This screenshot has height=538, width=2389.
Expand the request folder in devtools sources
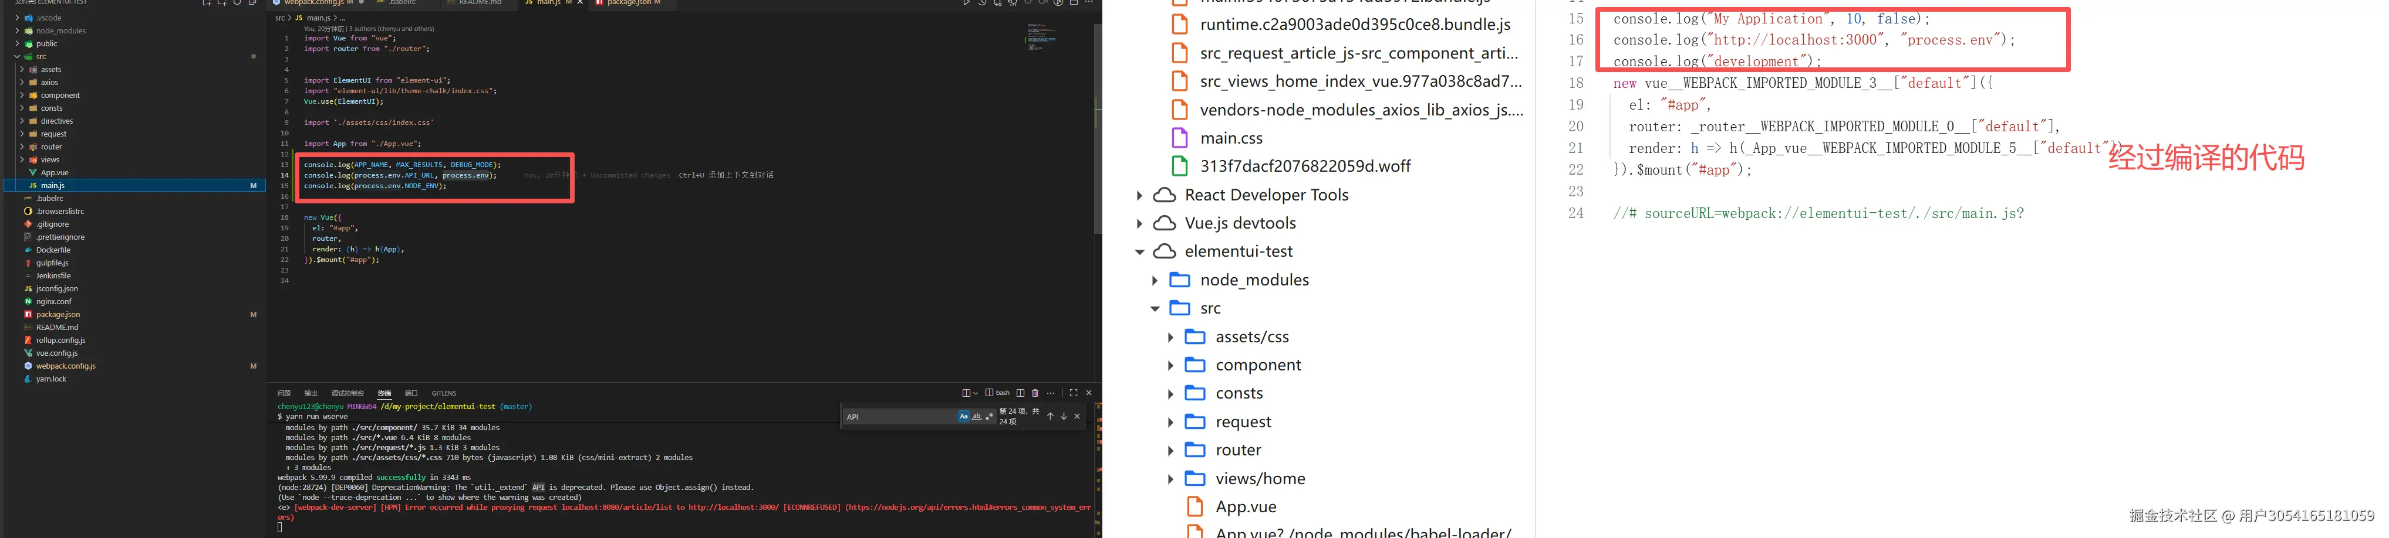(x=1170, y=422)
